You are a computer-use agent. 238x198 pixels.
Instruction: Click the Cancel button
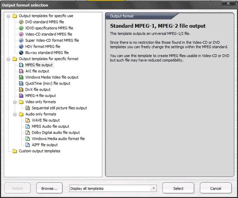pos(215,188)
